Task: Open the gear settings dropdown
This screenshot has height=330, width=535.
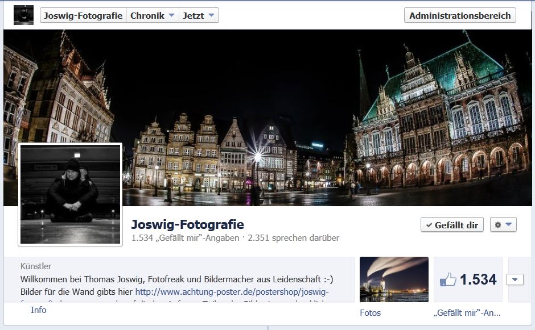Action: tap(503, 225)
